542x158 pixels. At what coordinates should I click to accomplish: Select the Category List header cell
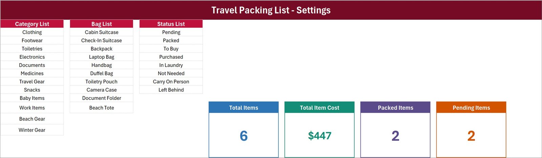[32, 24]
